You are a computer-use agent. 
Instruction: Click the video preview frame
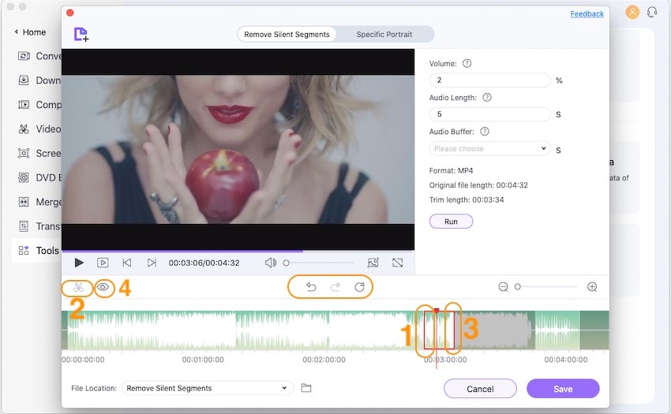pyautogui.click(x=238, y=149)
